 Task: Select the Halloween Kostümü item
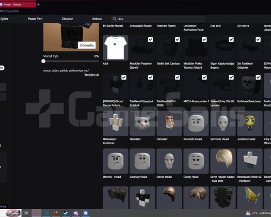(x=116, y=123)
